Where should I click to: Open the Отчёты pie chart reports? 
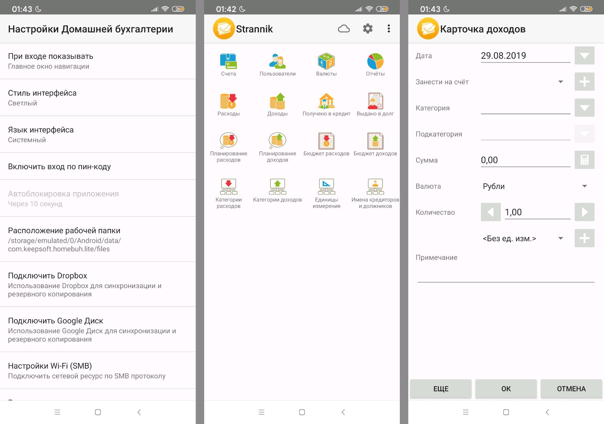pos(375,62)
